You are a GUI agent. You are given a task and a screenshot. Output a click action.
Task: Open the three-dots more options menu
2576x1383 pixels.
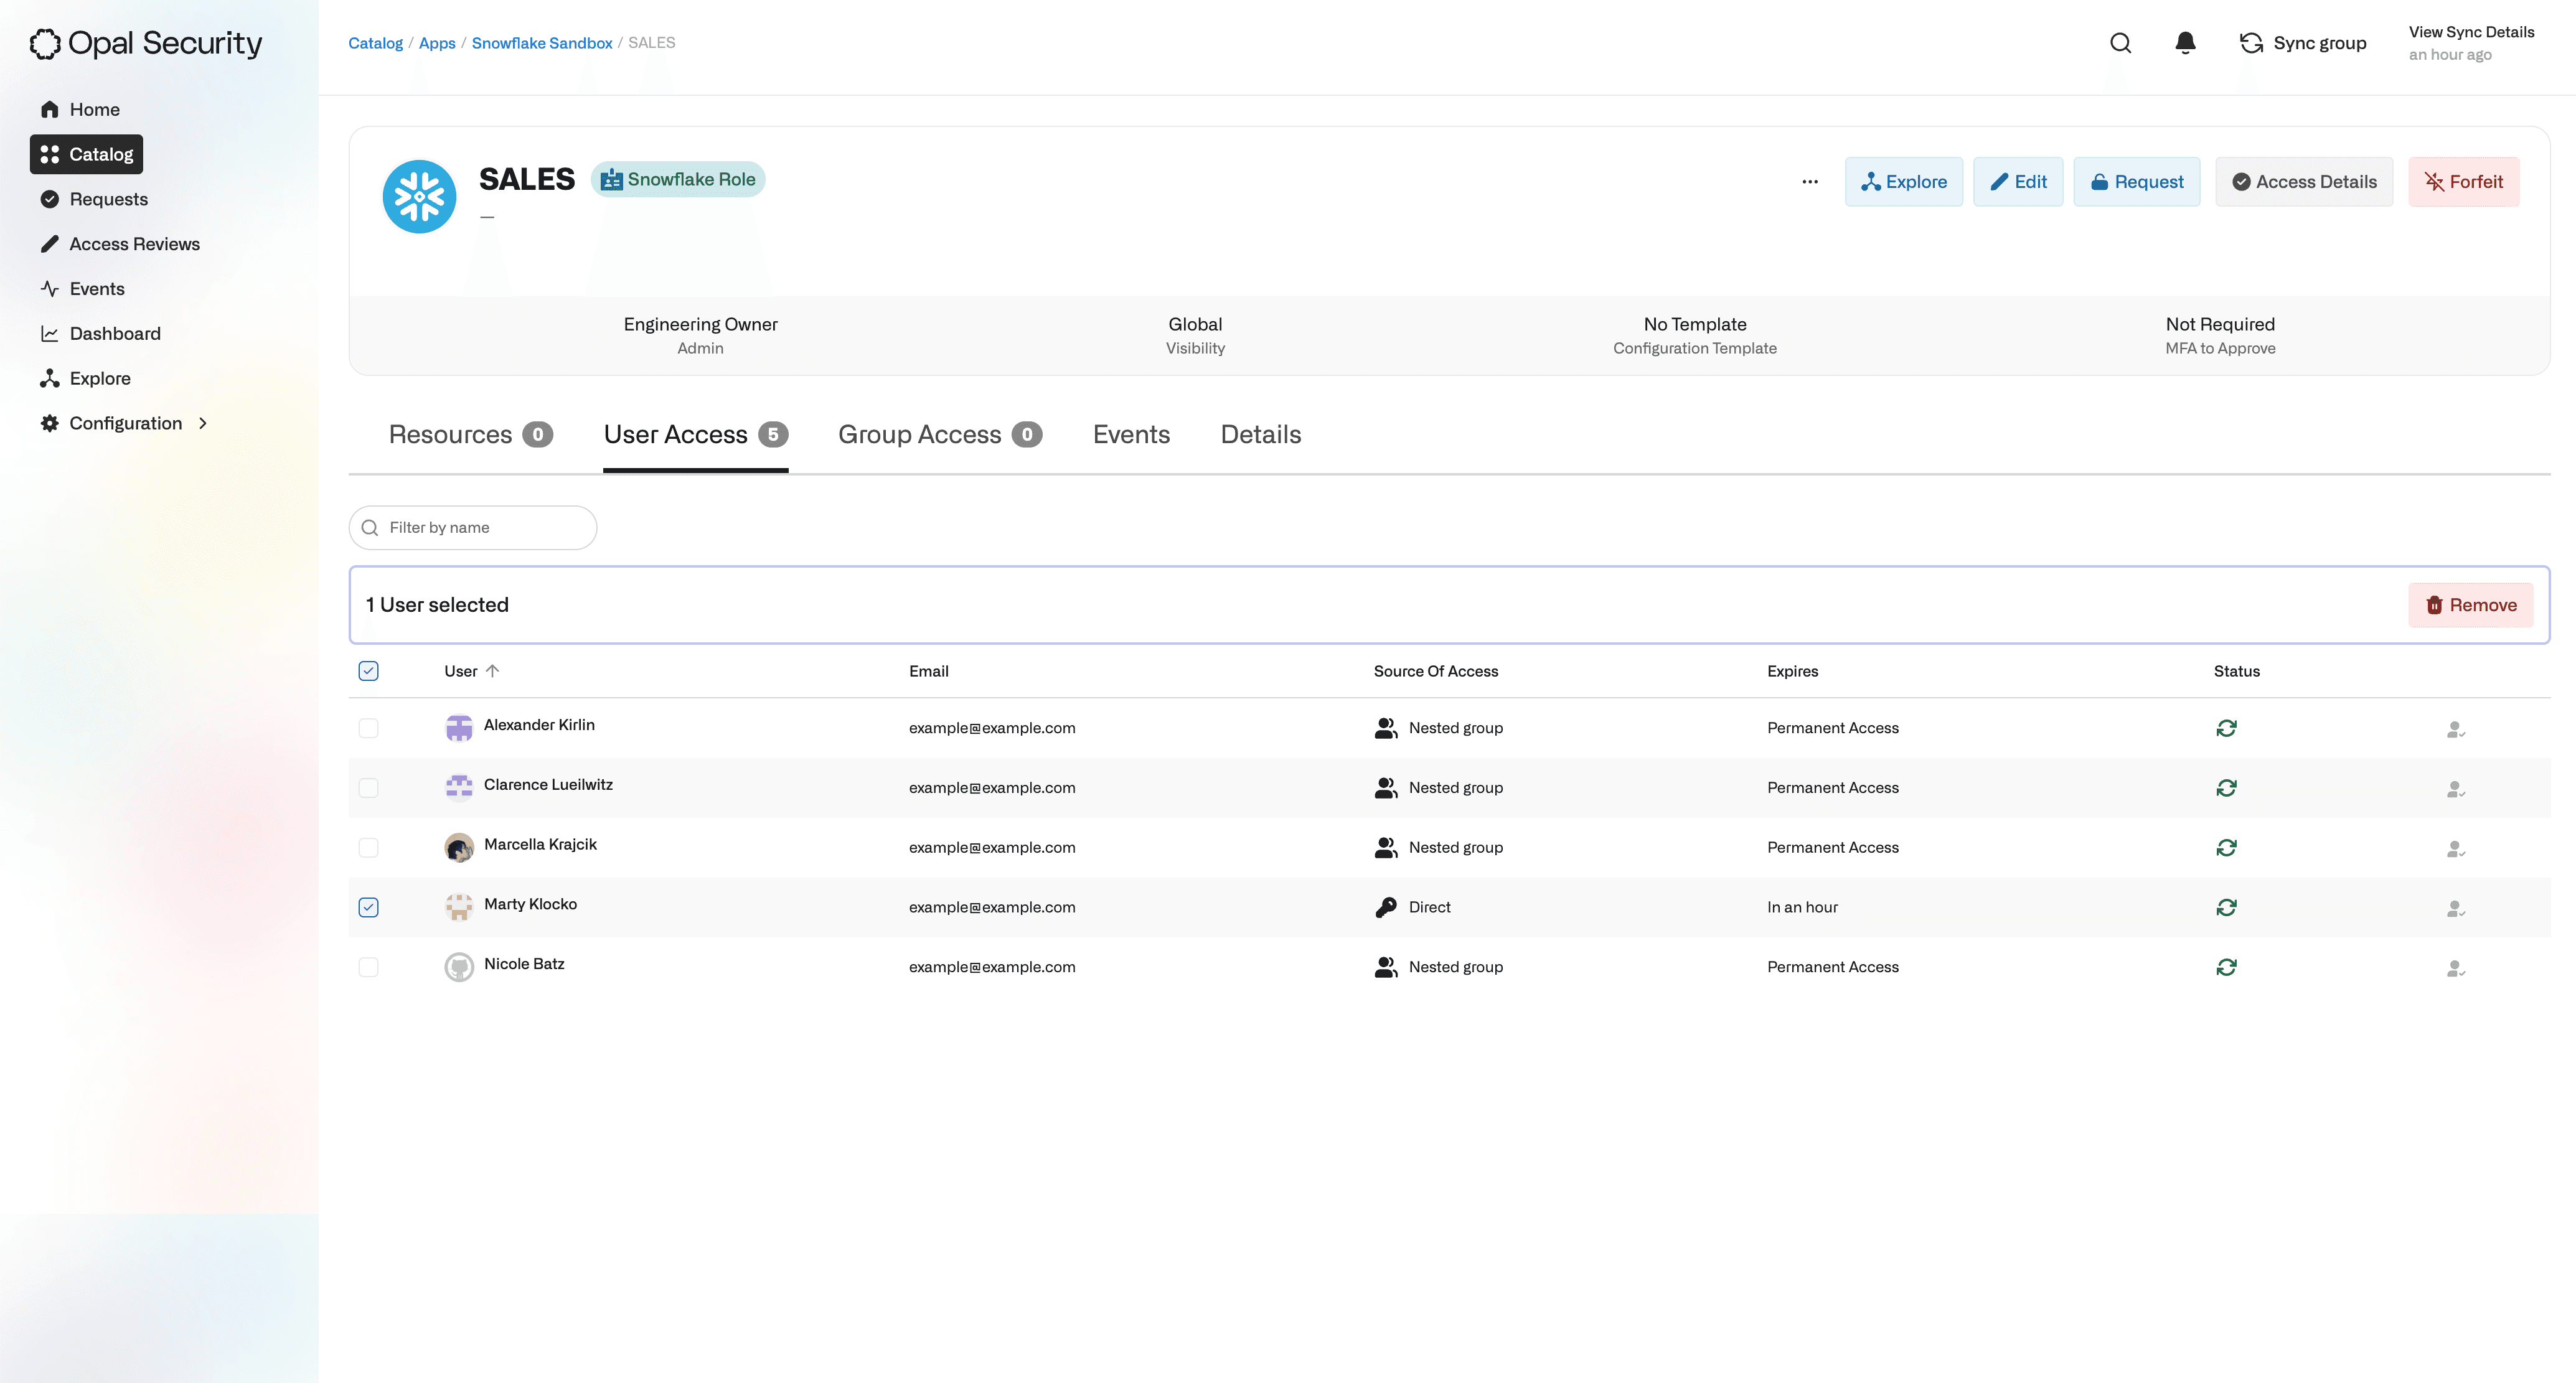[1810, 182]
